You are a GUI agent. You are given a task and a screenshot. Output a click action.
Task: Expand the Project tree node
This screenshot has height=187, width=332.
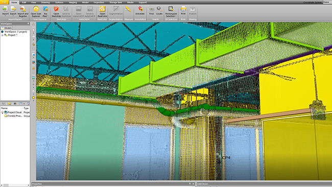(3, 35)
